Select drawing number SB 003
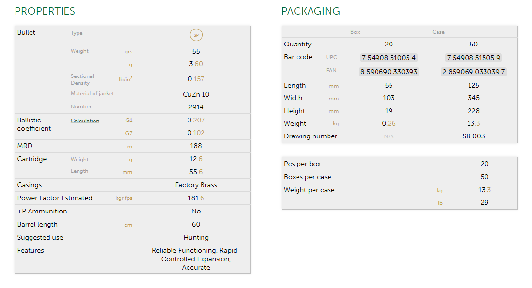Screen dimensions: 532x288 pyautogui.click(x=473, y=136)
